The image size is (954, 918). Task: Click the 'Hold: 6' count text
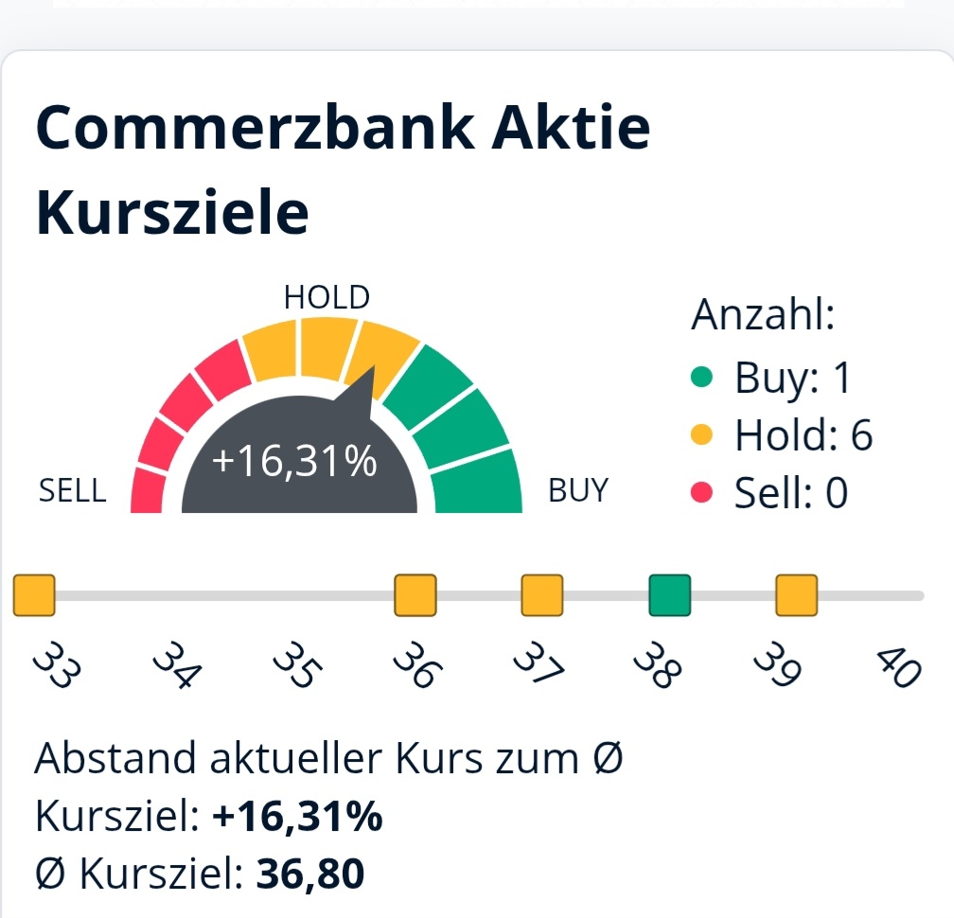click(804, 435)
